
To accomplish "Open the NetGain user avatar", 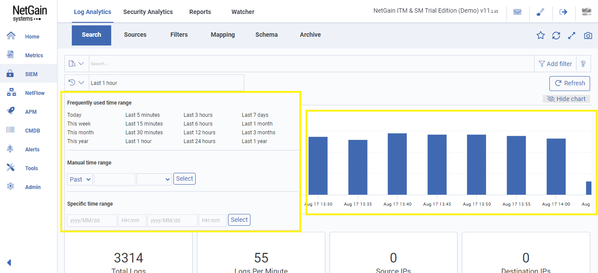I will pos(587,12).
